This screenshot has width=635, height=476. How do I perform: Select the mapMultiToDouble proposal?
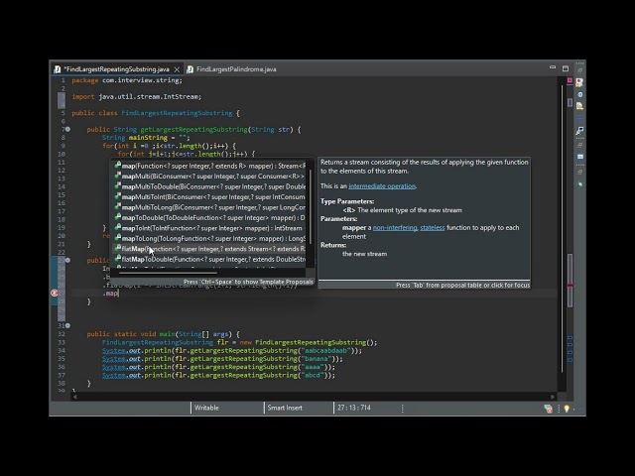(209, 186)
